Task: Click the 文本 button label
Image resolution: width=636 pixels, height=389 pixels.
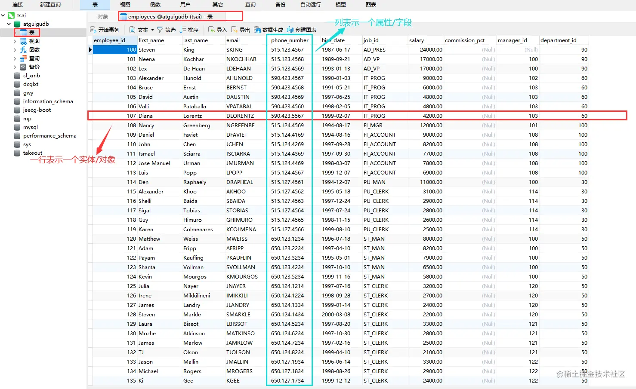Action: (143, 30)
